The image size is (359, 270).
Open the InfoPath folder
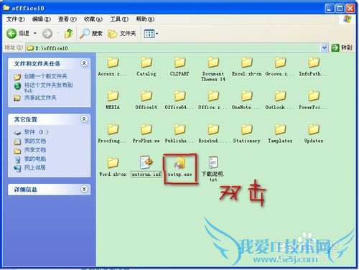[x=314, y=67]
